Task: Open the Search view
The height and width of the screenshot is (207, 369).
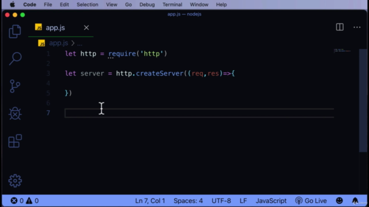Action: point(15,59)
